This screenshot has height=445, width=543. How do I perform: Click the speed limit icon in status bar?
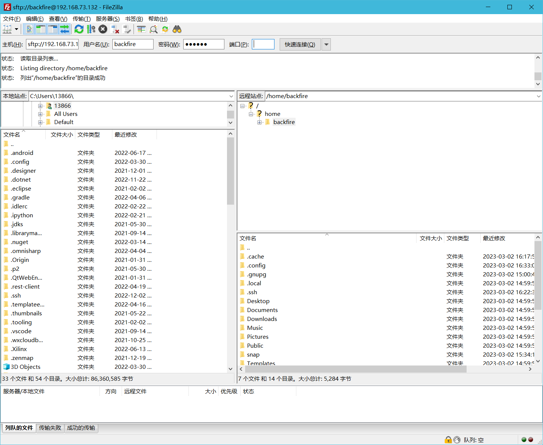point(457,440)
